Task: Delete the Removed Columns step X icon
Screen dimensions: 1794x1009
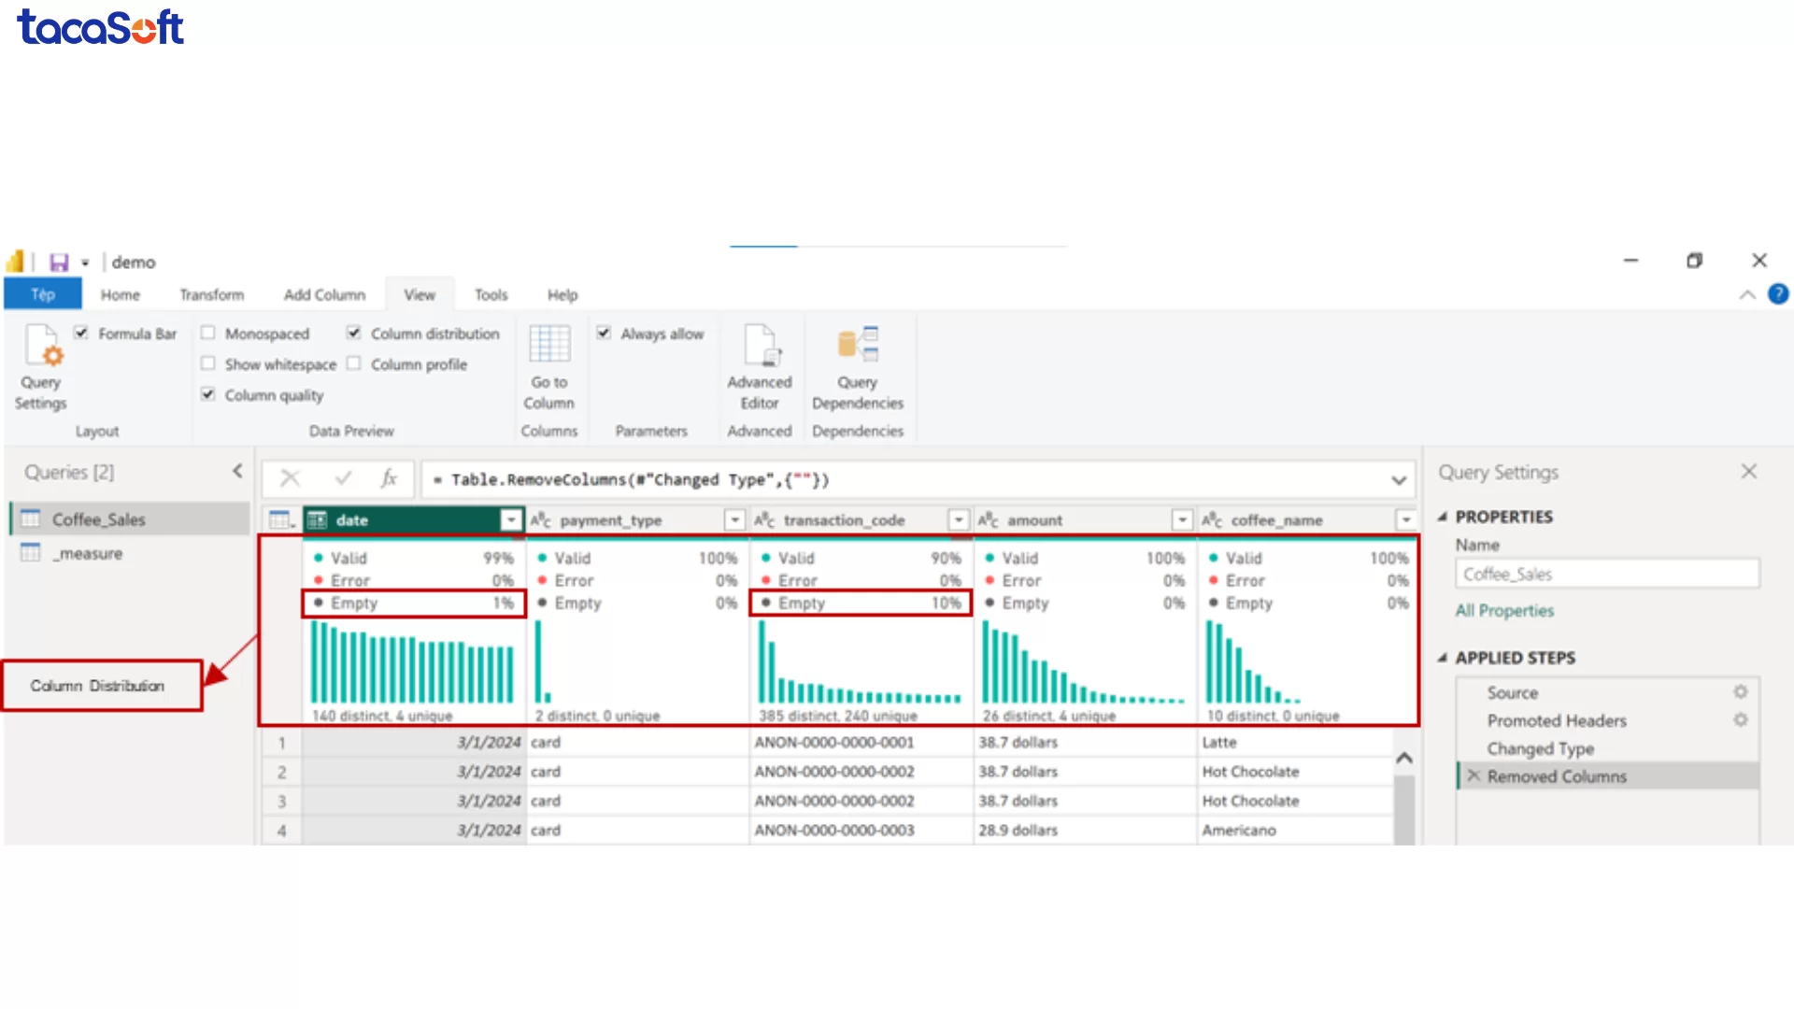Action: [x=1474, y=775]
